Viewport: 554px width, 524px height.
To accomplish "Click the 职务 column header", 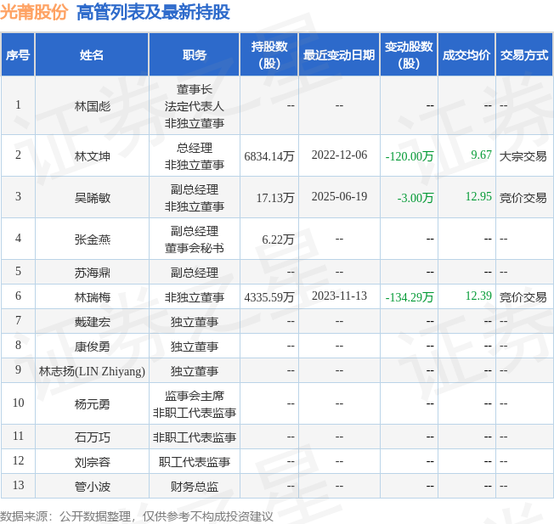I will (195, 54).
